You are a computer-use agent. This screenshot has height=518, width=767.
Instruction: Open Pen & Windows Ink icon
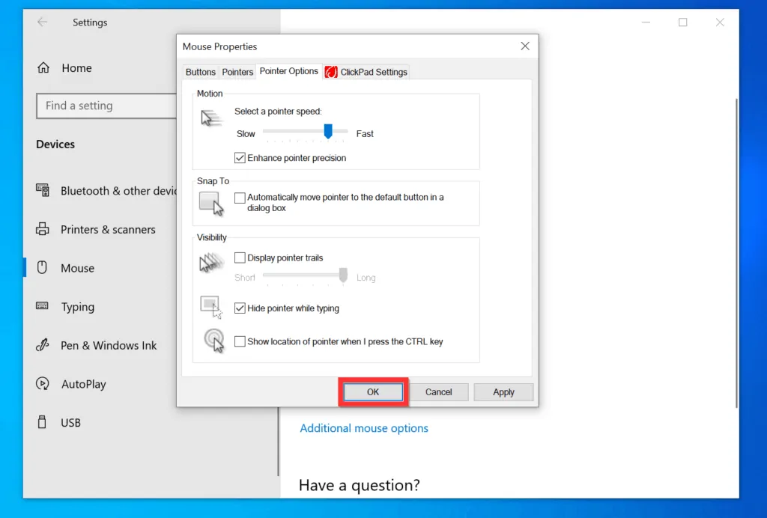click(x=43, y=346)
